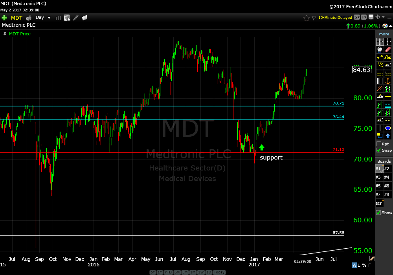Click the MDT ticker symbol field

tap(17, 18)
